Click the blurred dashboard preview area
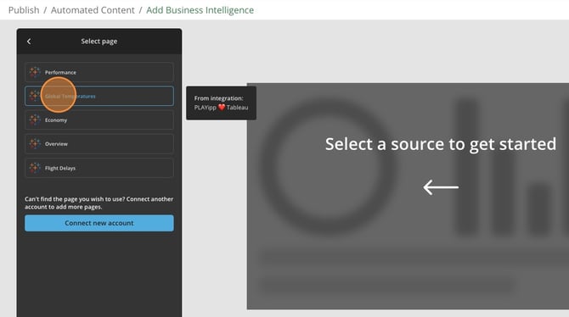The image size is (569, 317). tap(408, 197)
